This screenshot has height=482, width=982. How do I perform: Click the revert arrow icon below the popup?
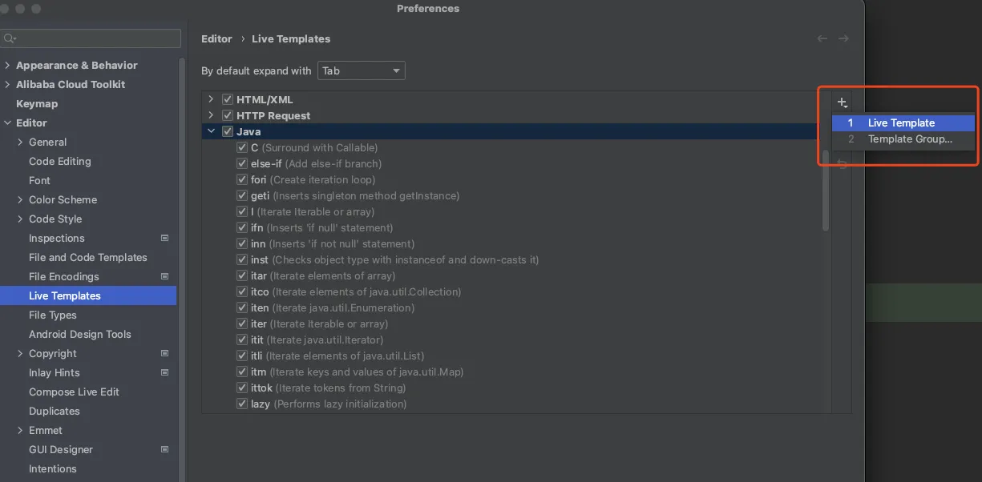843,164
